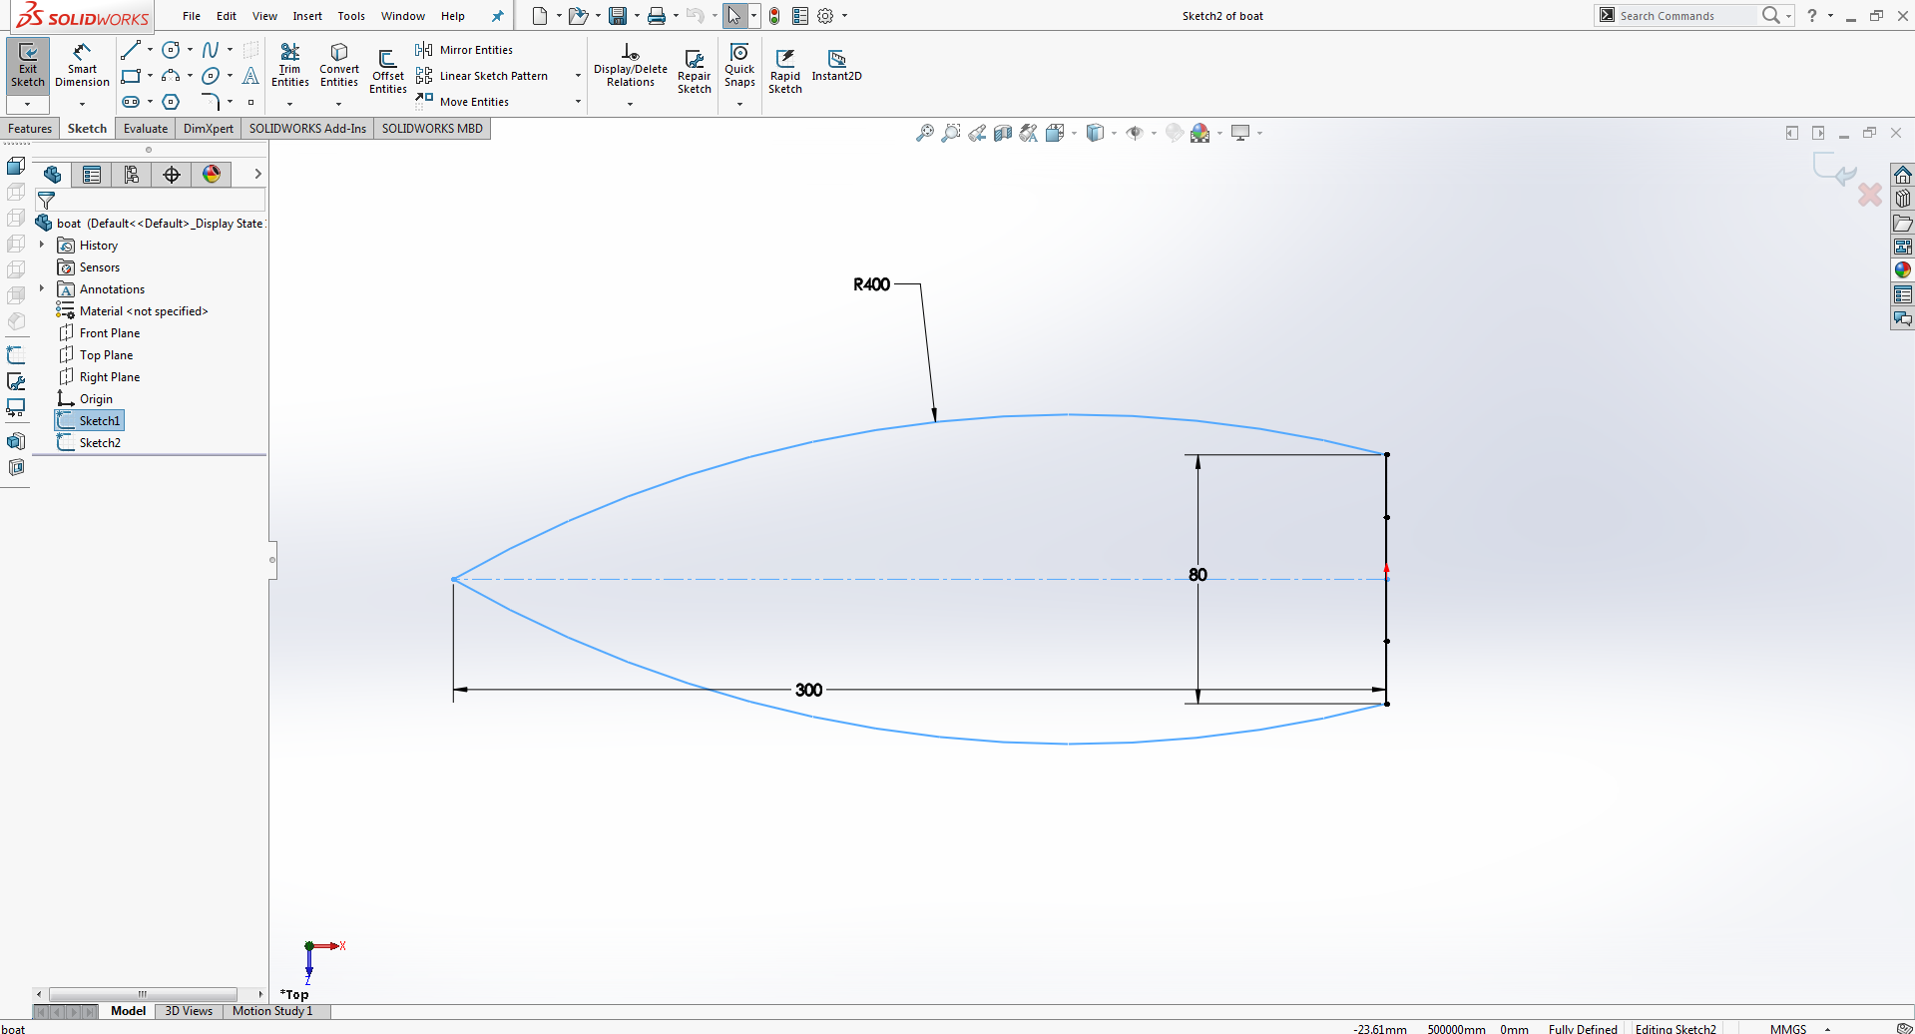
Task: Open the Options gear icon
Action: [x=825, y=16]
